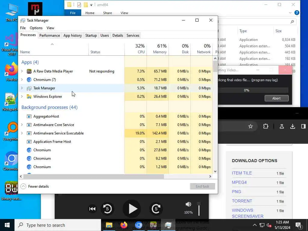308x231 pixels.
Task: Toggle the browser side panel icon
Action: 303,126
